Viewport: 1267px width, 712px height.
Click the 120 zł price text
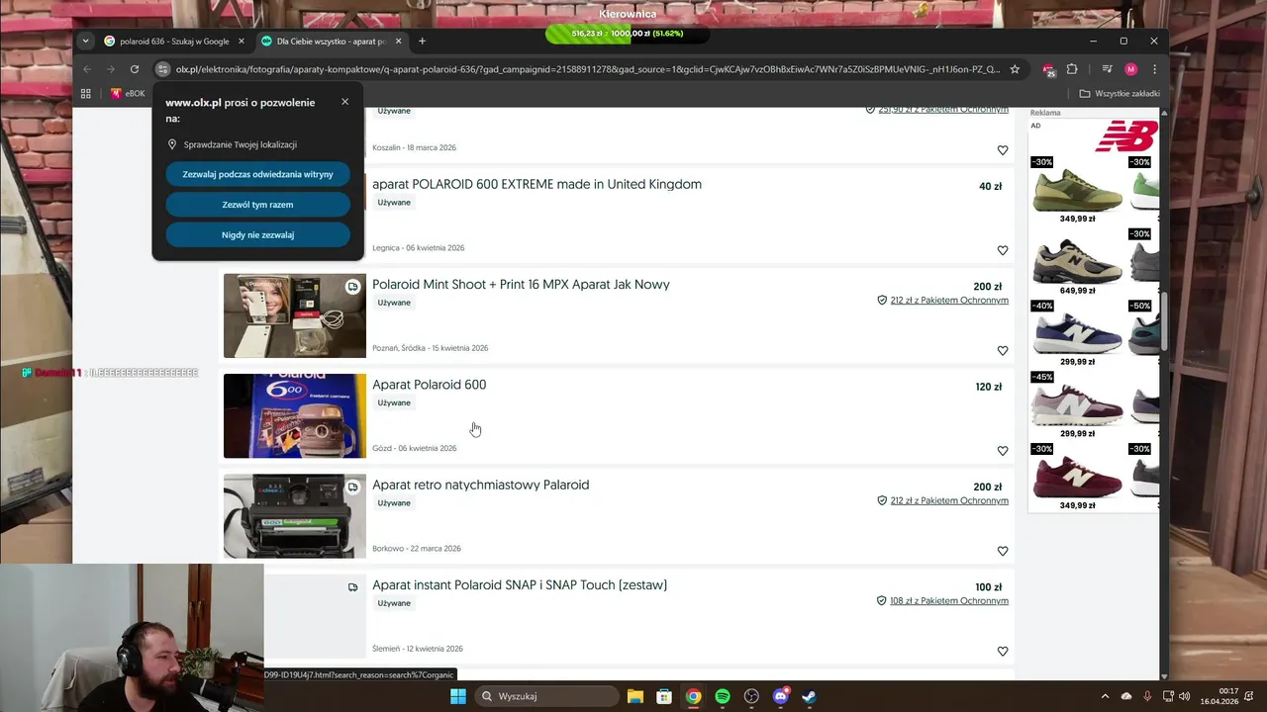(x=989, y=387)
